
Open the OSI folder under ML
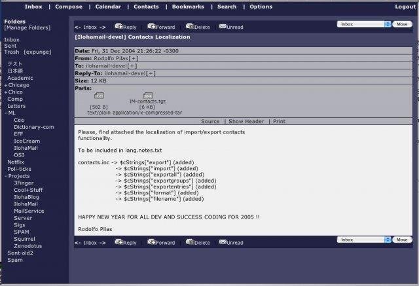(x=19, y=155)
